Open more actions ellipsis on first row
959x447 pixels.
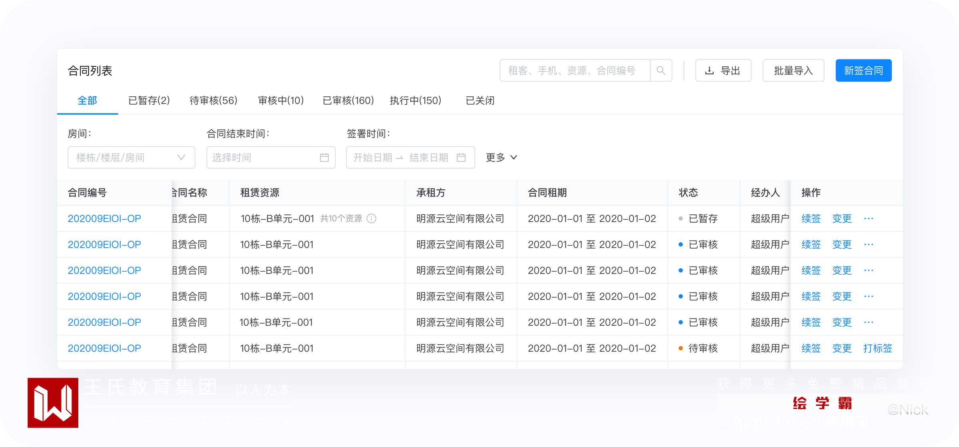pyautogui.click(x=868, y=219)
